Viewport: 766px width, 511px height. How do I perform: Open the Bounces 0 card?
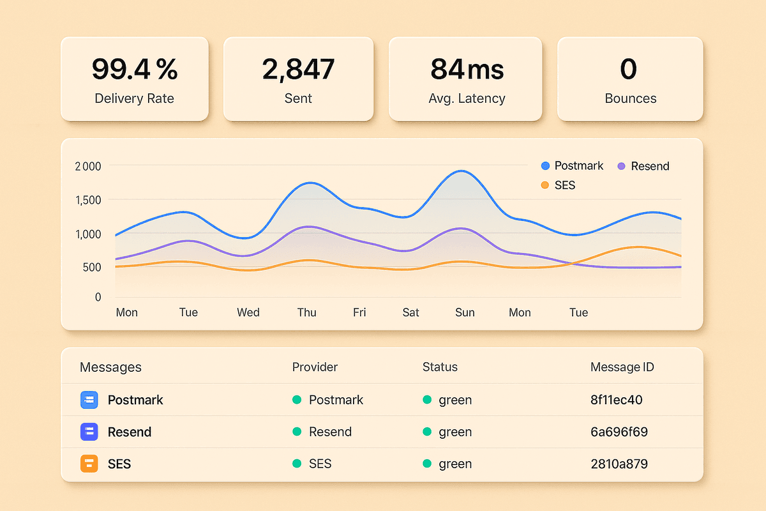pos(630,79)
